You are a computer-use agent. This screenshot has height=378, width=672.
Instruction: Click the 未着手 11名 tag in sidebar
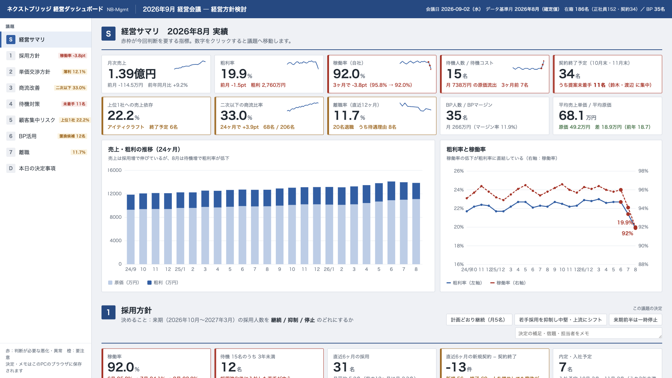tap(74, 104)
